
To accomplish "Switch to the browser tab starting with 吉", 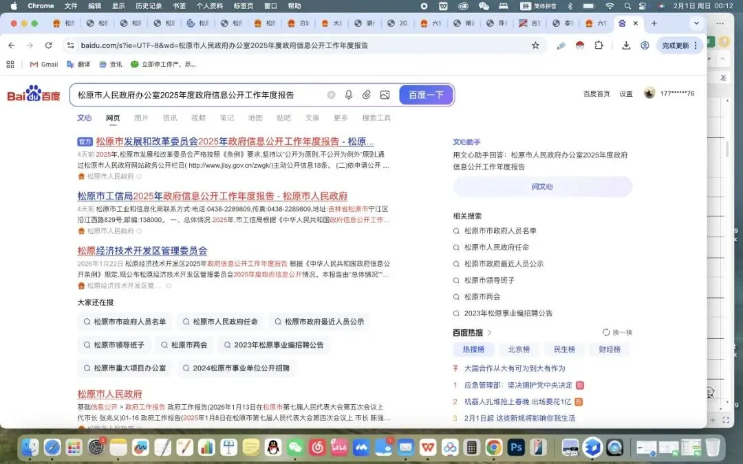I will 529,23.
